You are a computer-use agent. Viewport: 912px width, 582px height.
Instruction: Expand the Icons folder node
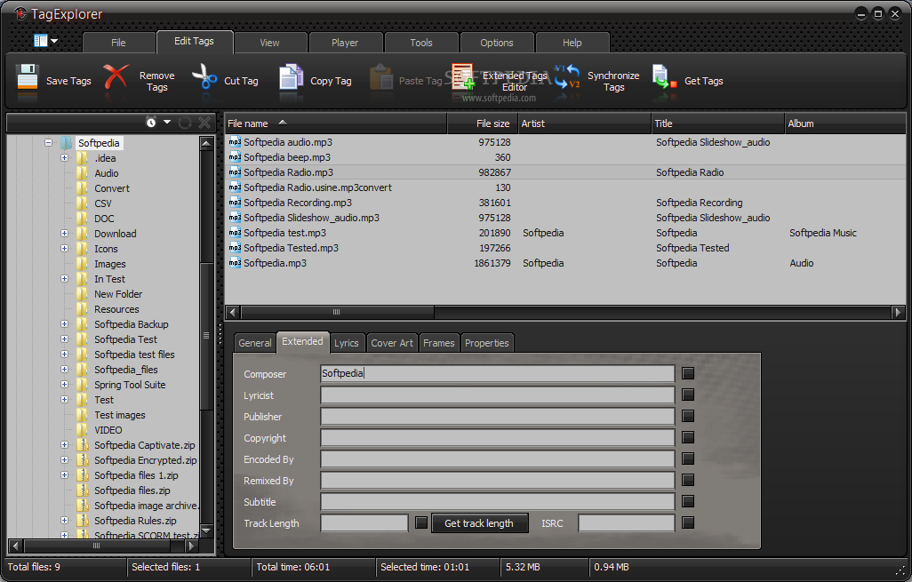65,249
